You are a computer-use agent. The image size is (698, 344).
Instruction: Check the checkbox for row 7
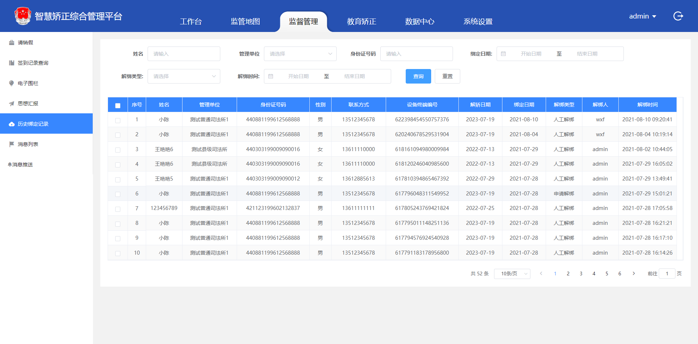pyautogui.click(x=118, y=209)
